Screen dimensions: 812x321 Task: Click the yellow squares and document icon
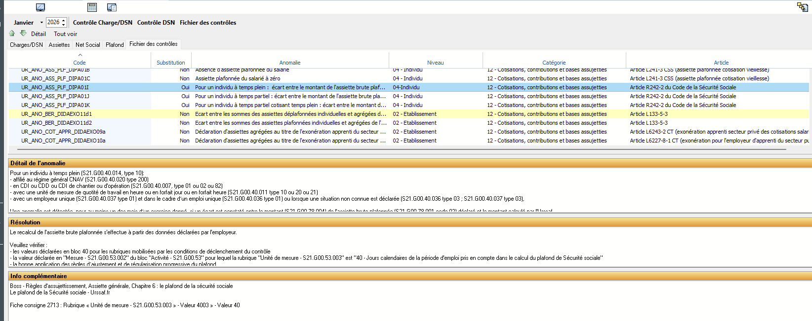802,6
